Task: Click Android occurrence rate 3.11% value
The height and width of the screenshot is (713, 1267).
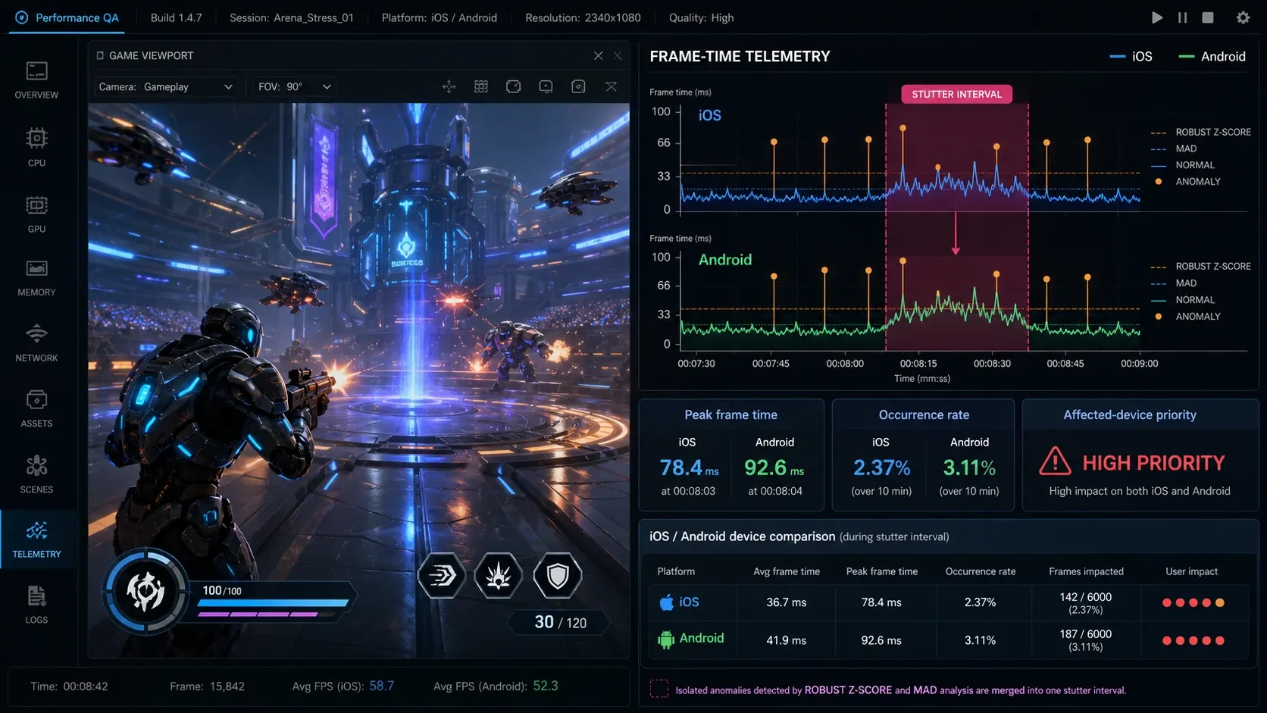Action: [969, 468]
